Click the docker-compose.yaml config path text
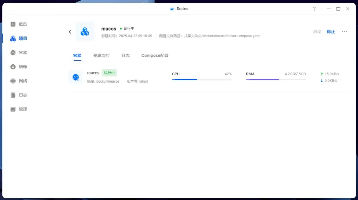Screen dimensions: 358x200 coord(209,36)
